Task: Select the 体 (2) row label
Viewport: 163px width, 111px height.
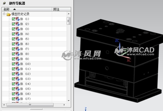Action: tap(25, 24)
